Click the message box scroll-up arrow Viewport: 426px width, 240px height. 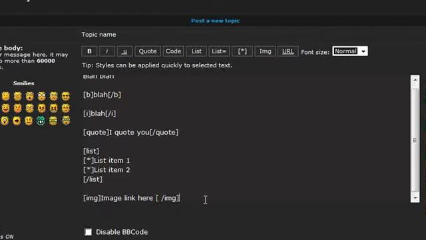(415, 80)
